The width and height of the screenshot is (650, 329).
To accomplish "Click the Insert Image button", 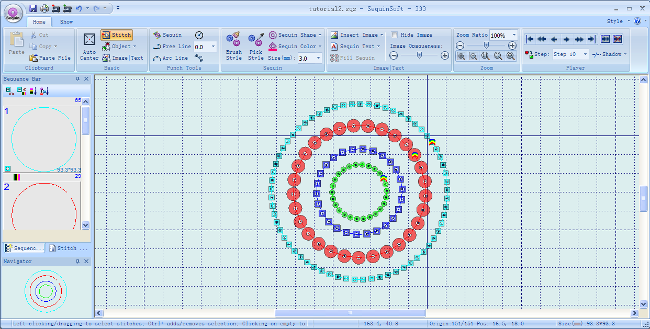I will (356, 35).
